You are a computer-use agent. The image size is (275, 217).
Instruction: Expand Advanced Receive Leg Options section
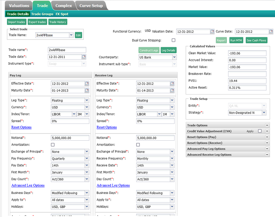pyautogui.click(x=267, y=155)
